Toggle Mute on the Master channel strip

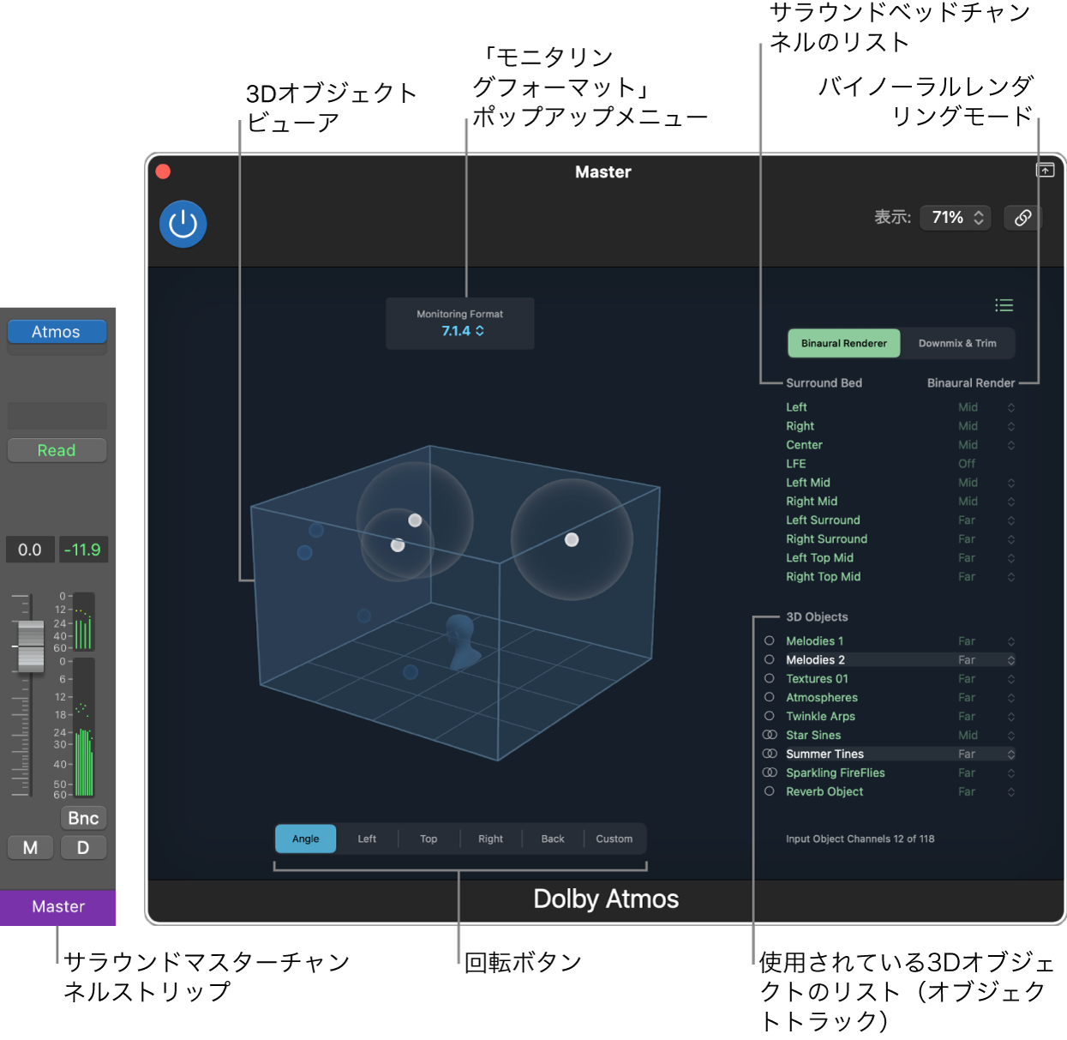[x=30, y=847]
